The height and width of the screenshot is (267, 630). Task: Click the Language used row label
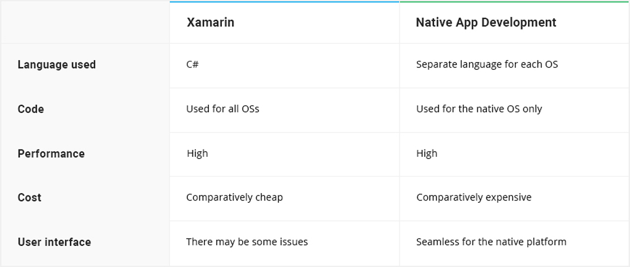[57, 65]
